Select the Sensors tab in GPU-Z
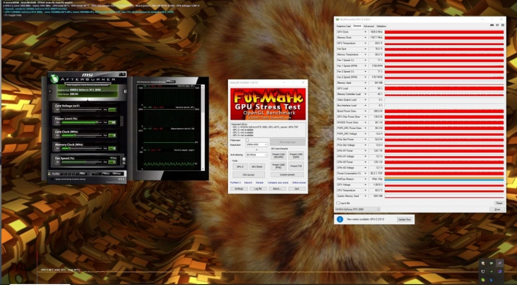This screenshot has width=517, height=285. point(357,26)
